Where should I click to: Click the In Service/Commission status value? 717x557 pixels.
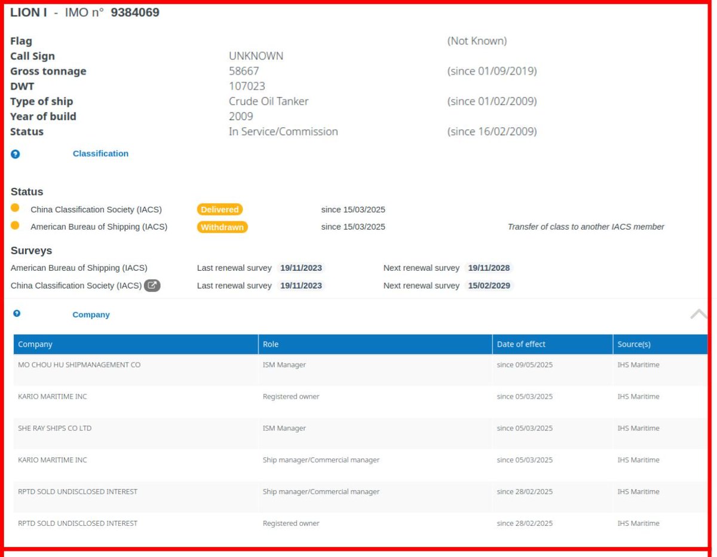pyautogui.click(x=283, y=131)
